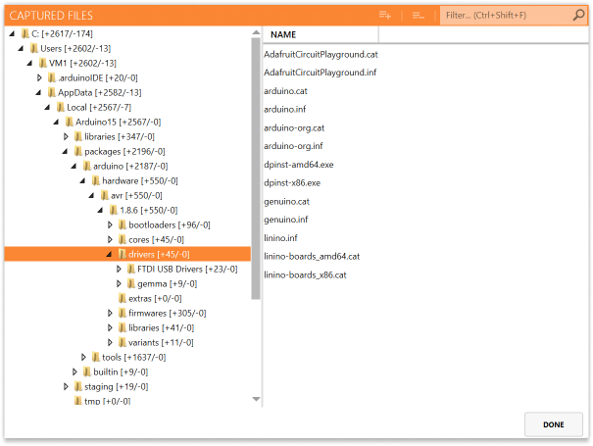Click the Users folder icon
This screenshot has width=593, height=446.
[x=34, y=48]
